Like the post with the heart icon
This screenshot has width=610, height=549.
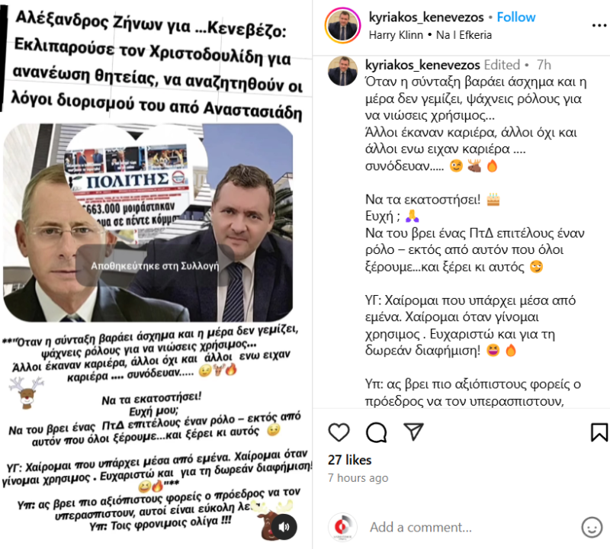coord(339,432)
